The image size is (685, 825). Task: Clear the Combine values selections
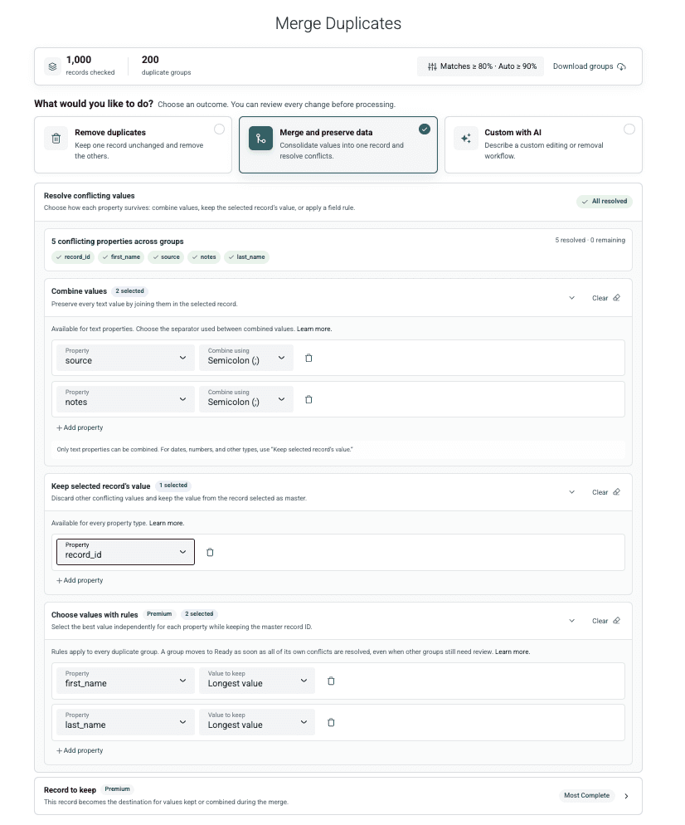606,298
